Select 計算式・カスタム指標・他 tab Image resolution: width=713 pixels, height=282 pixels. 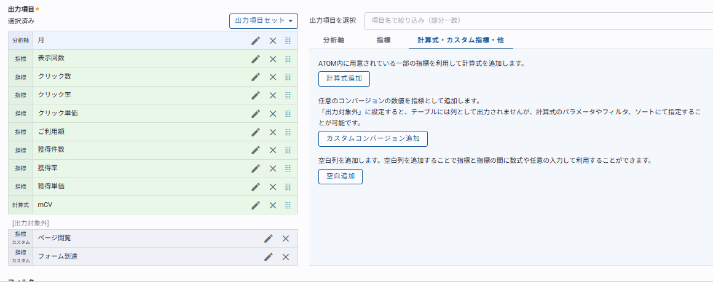460,40
